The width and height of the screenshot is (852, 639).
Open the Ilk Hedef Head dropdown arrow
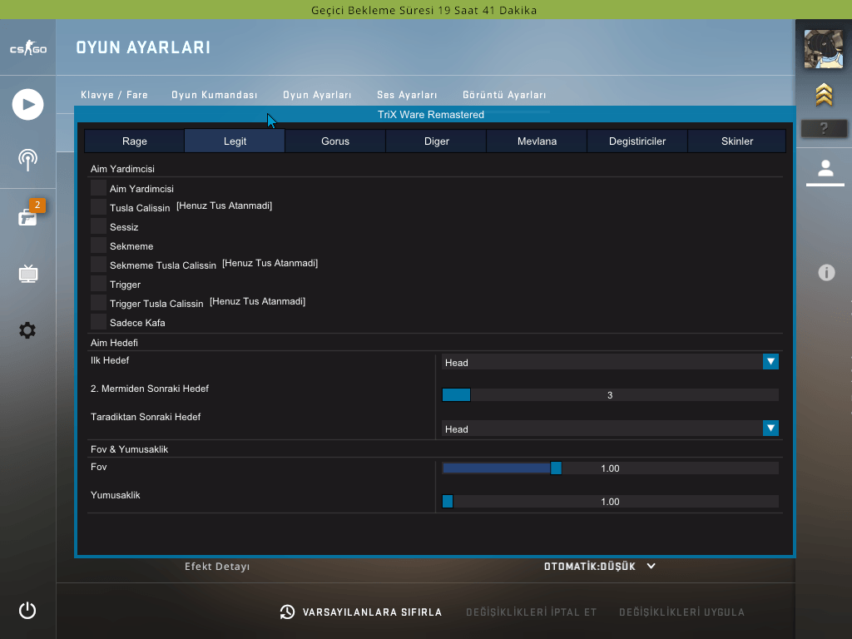770,361
